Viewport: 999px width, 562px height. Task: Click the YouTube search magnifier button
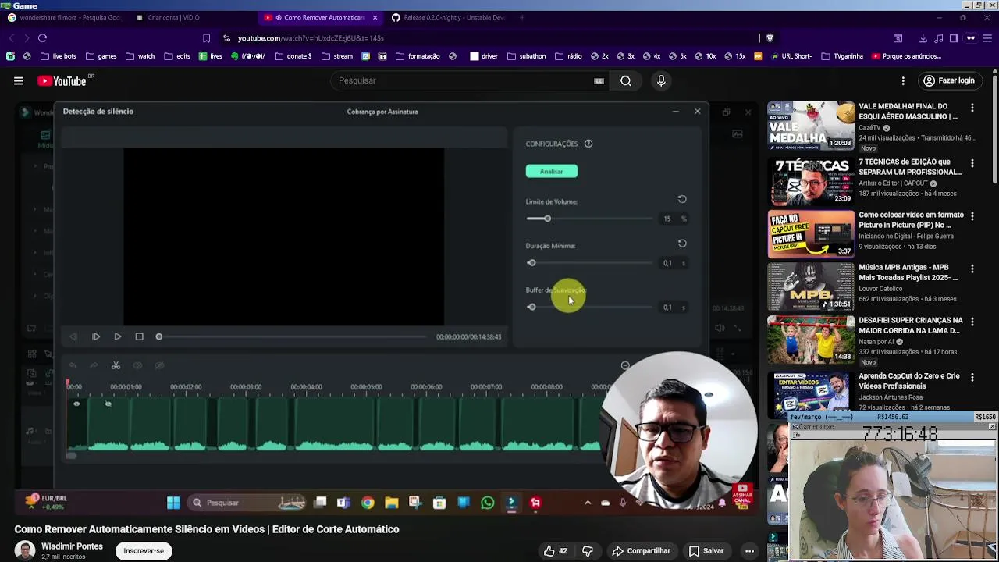point(626,80)
